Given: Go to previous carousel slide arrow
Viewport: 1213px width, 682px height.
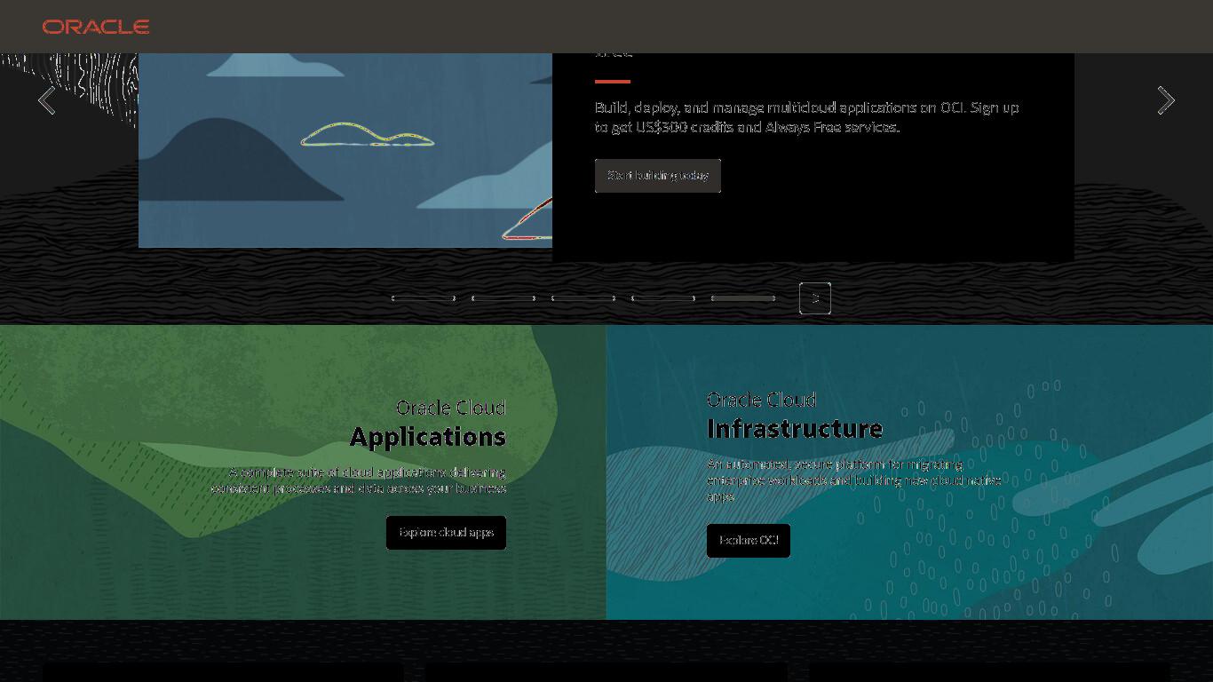Looking at the screenshot, I should (46, 100).
